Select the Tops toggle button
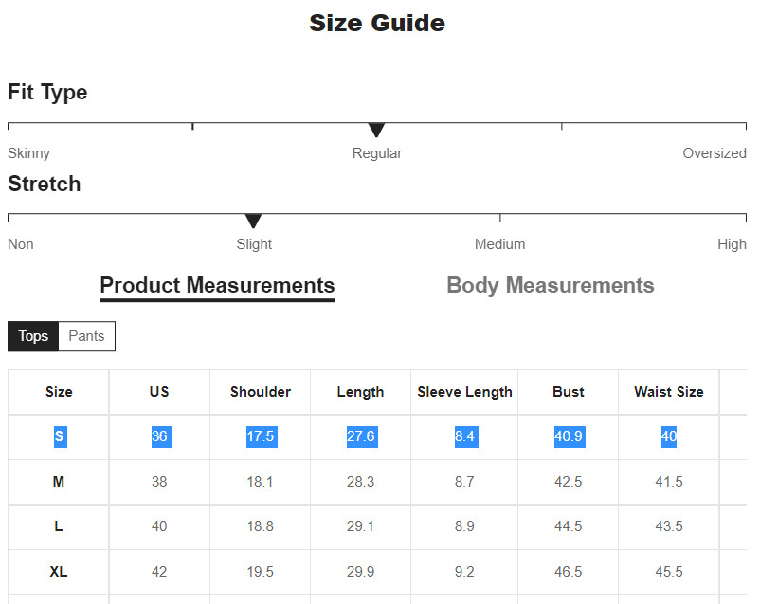The height and width of the screenshot is (604, 760). (x=33, y=336)
